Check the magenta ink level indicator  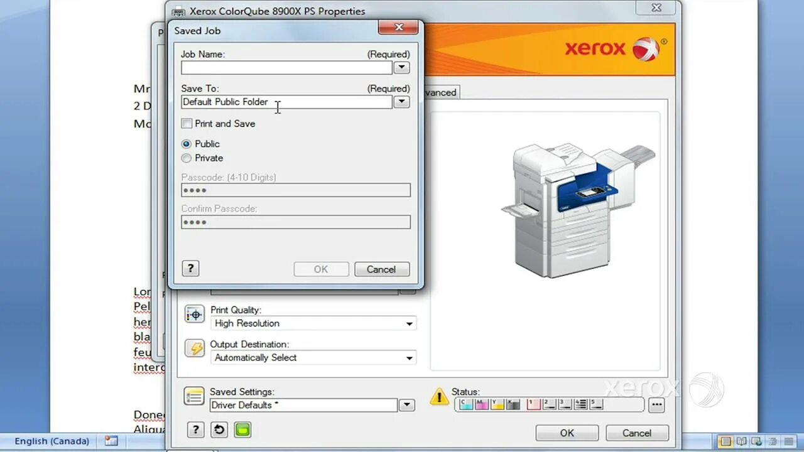click(x=482, y=404)
